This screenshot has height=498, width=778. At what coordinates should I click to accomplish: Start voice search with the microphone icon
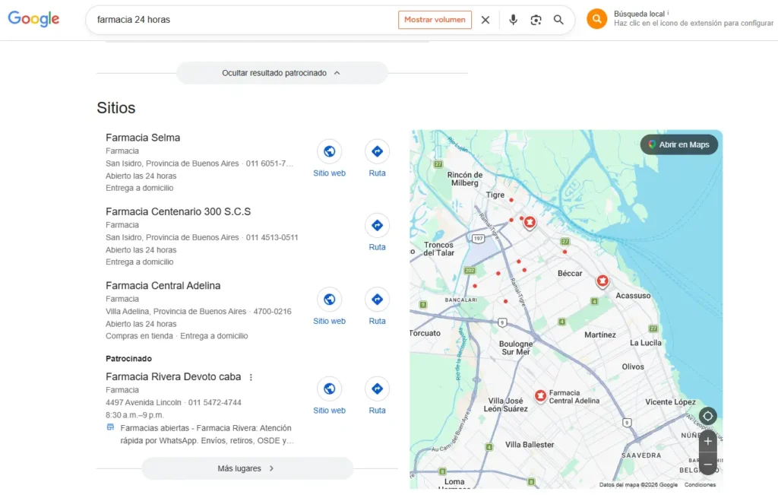tap(513, 19)
